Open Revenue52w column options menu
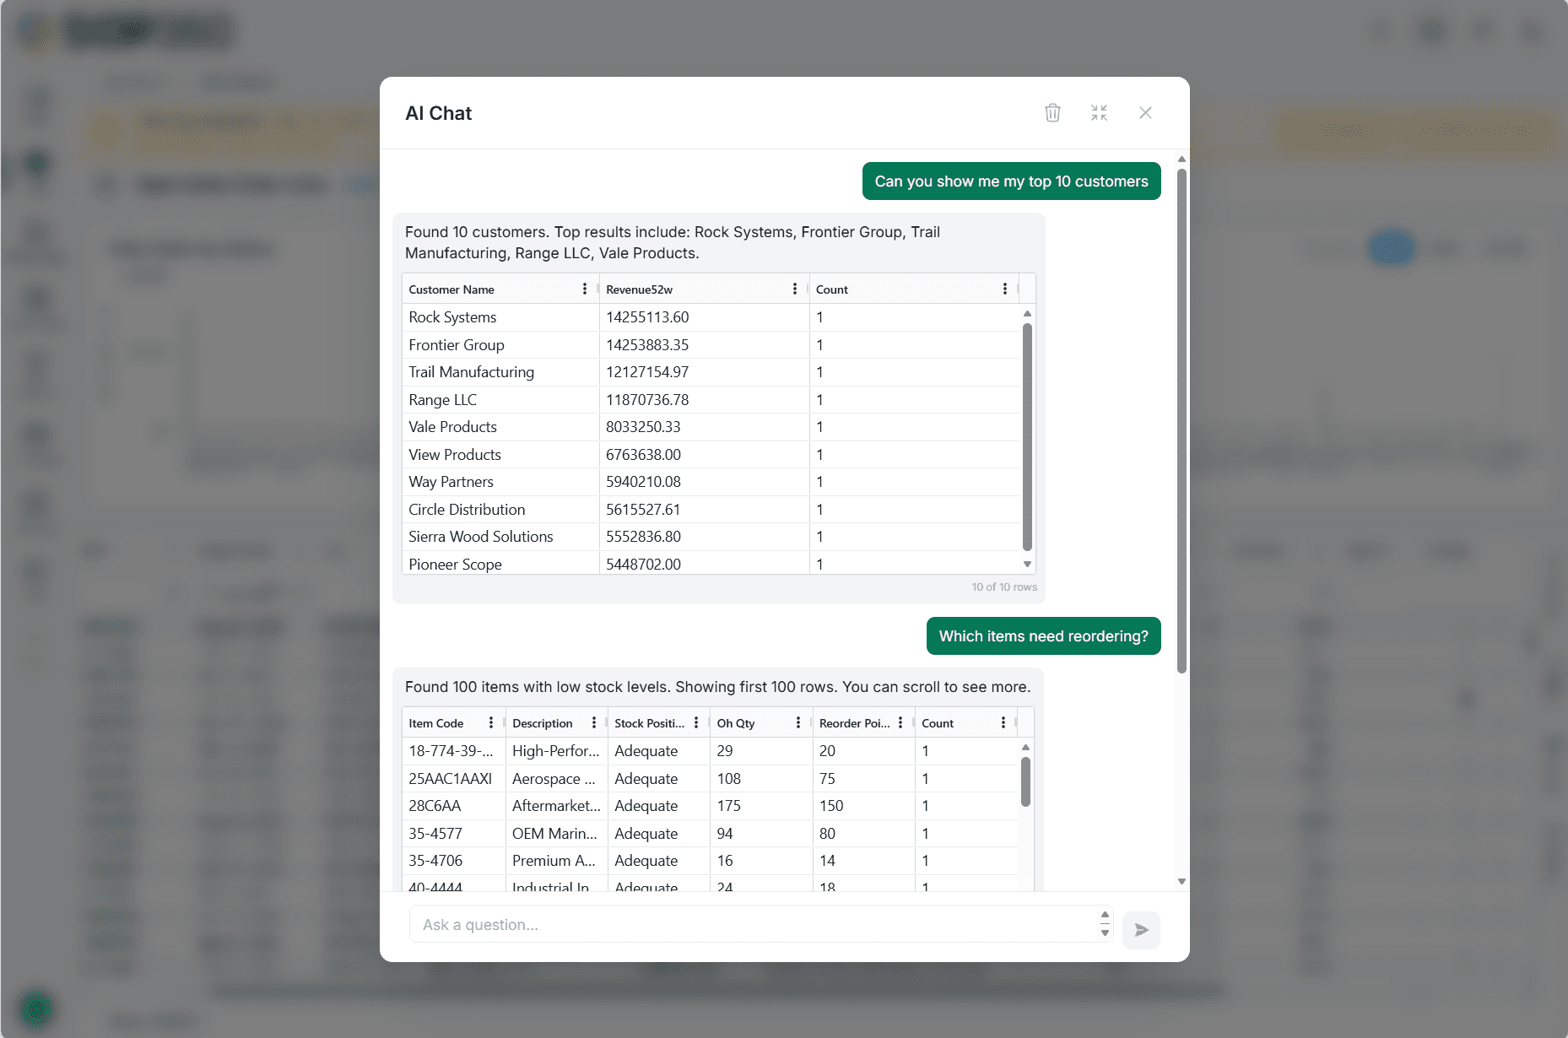 (795, 289)
